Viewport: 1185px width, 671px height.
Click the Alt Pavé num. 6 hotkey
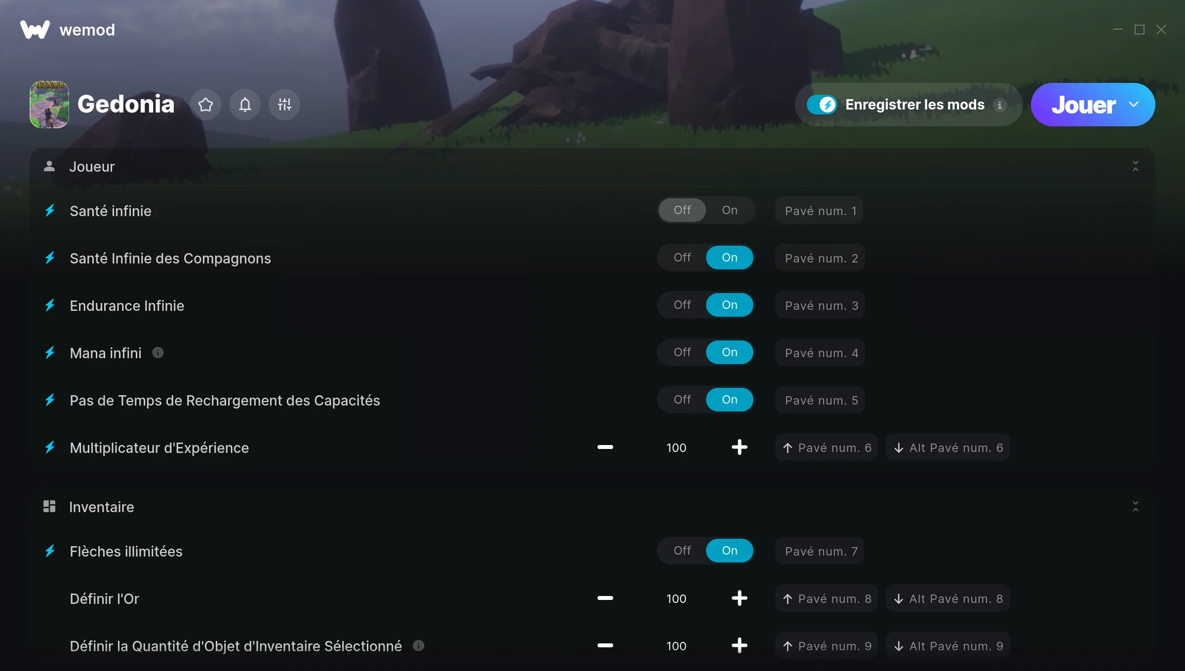pyautogui.click(x=948, y=447)
